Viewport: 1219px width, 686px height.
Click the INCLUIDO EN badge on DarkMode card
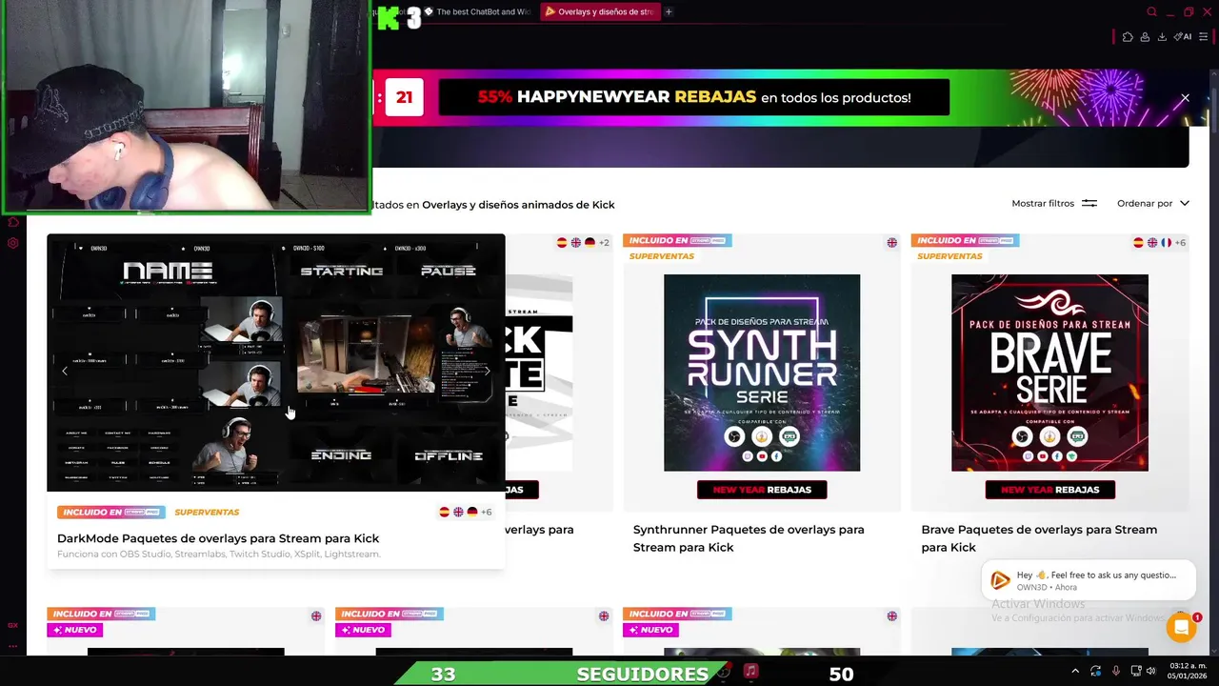(110, 512)
